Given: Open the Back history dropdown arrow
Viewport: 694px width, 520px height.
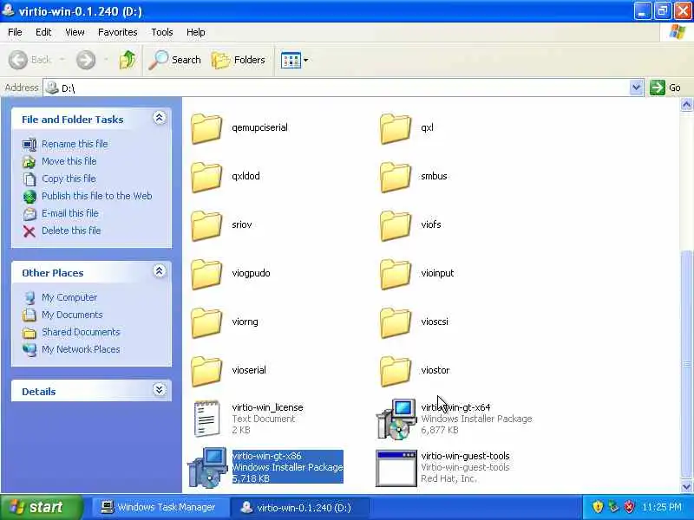Looking at the screenshot, I should tap(62, 60).
